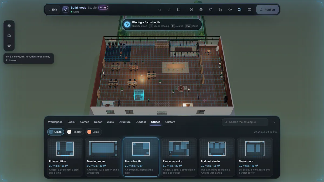This screenshot has height=182, width=324.
Task: Click the '22 offices left on Pro' text
Action: (265, 132)
